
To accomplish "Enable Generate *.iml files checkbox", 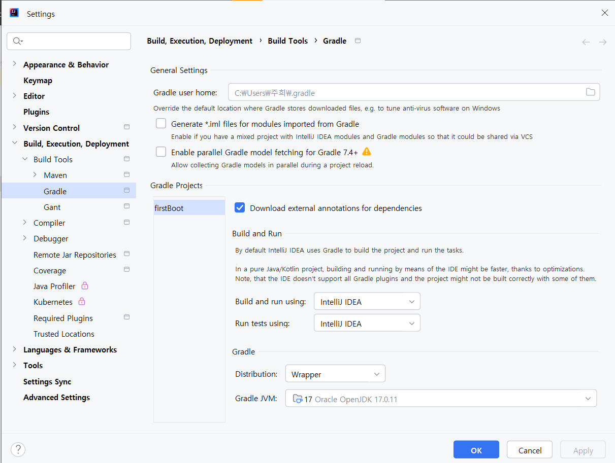I will 161,123.
